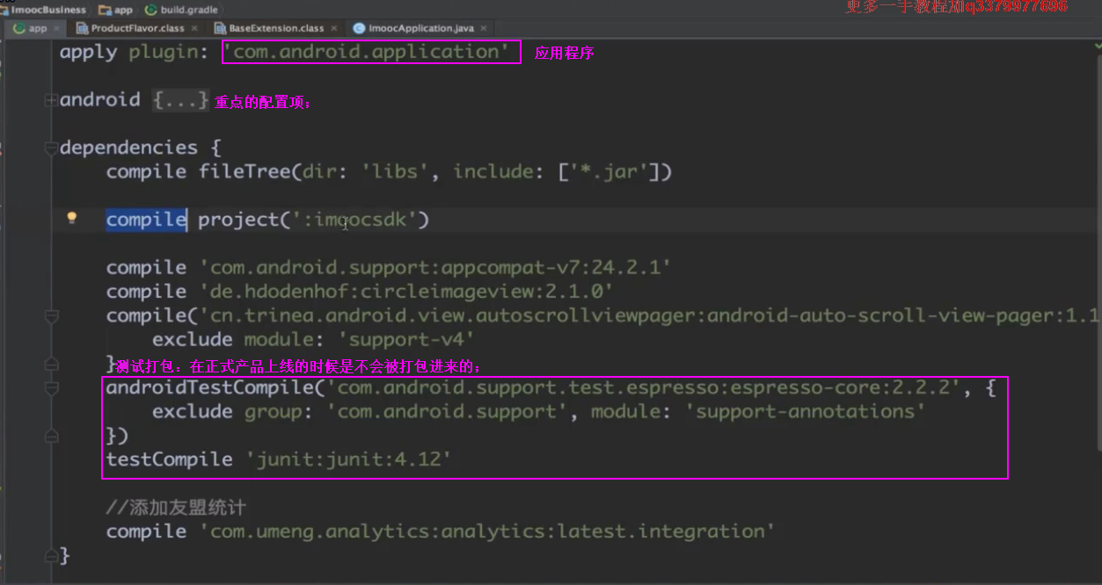The image size is (1102, 585).
Task: Collapse the androidTestCompile block
Action: [51, 387]
